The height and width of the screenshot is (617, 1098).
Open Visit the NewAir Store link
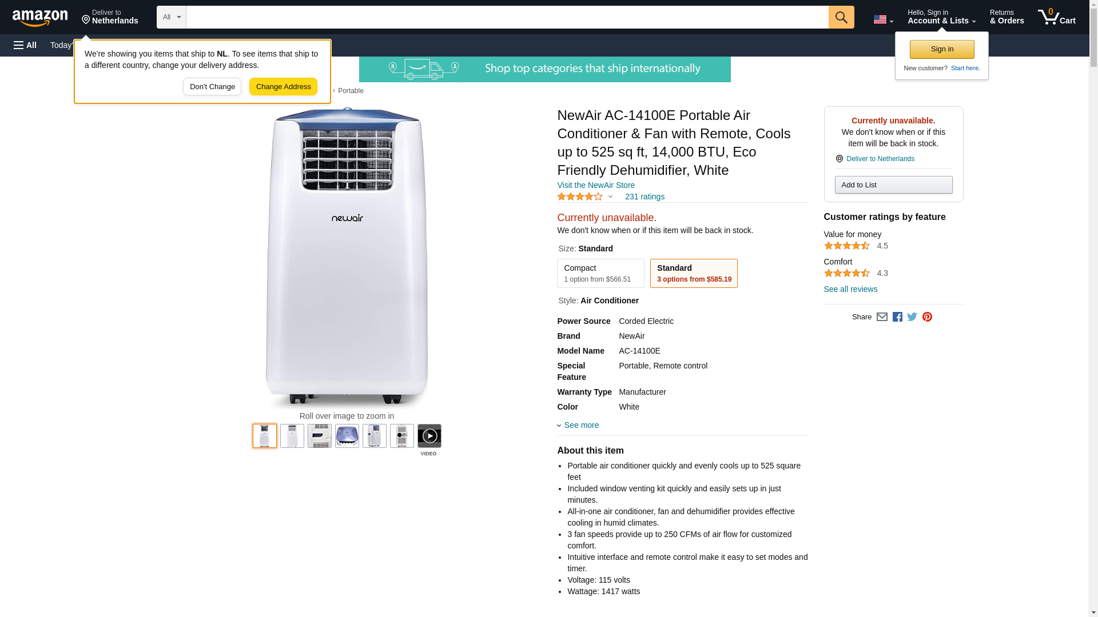(x=595, y=185)
